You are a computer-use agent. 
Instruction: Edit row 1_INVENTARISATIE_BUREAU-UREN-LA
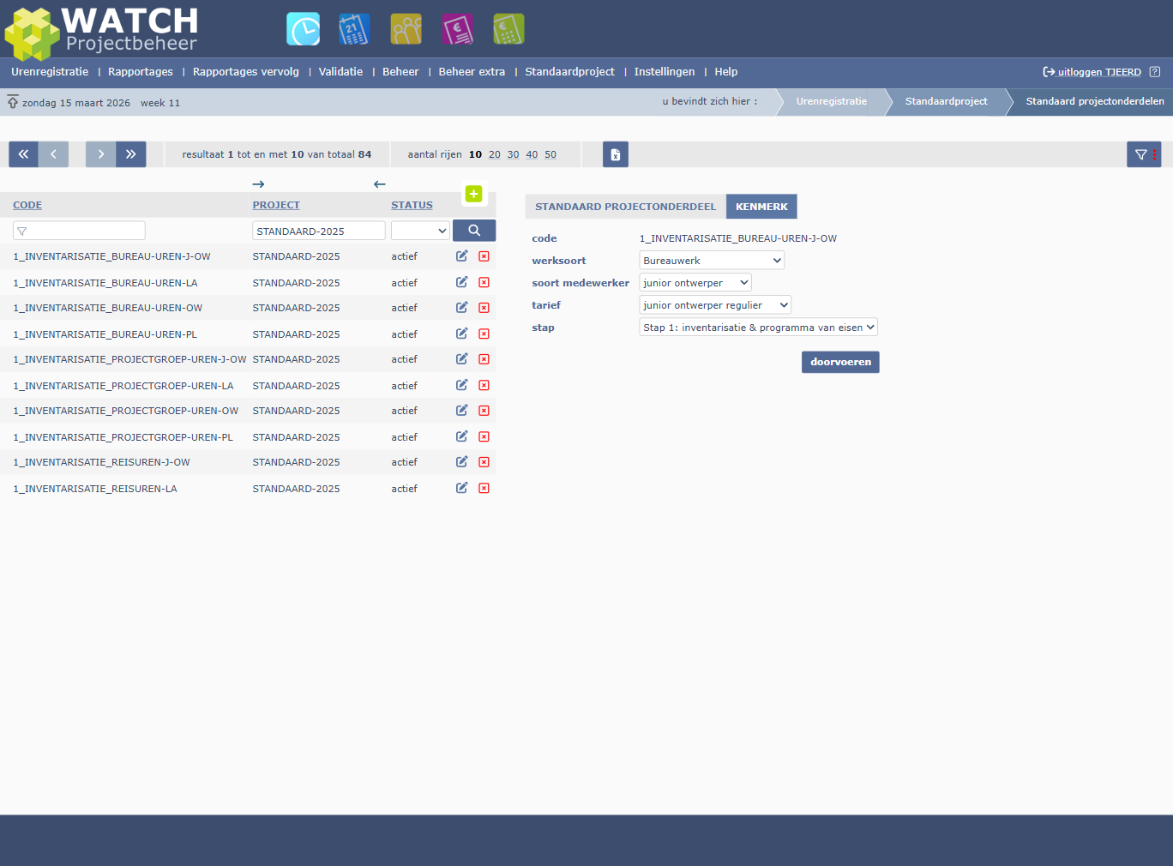click(x=461, y=282)
